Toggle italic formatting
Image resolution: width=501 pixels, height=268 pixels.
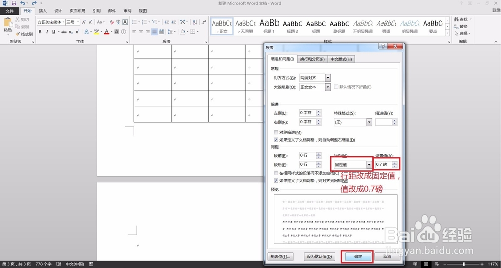point(47,32)
